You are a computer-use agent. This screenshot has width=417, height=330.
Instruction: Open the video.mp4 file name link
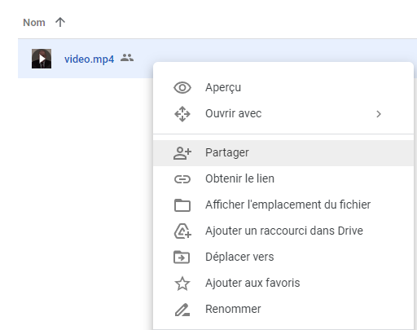point(89,59)
